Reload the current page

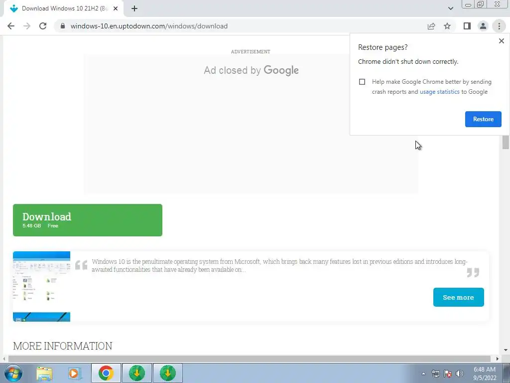point(43,26)
